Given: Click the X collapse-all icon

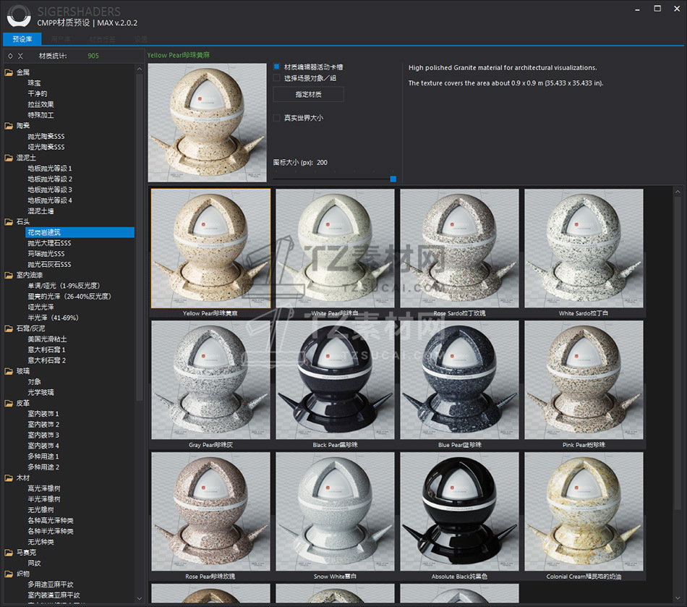Looking at the screenshot, I should tap(20, 56).
